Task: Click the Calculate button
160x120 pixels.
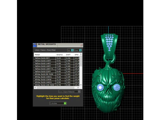Action: click(x=58, y=103)
